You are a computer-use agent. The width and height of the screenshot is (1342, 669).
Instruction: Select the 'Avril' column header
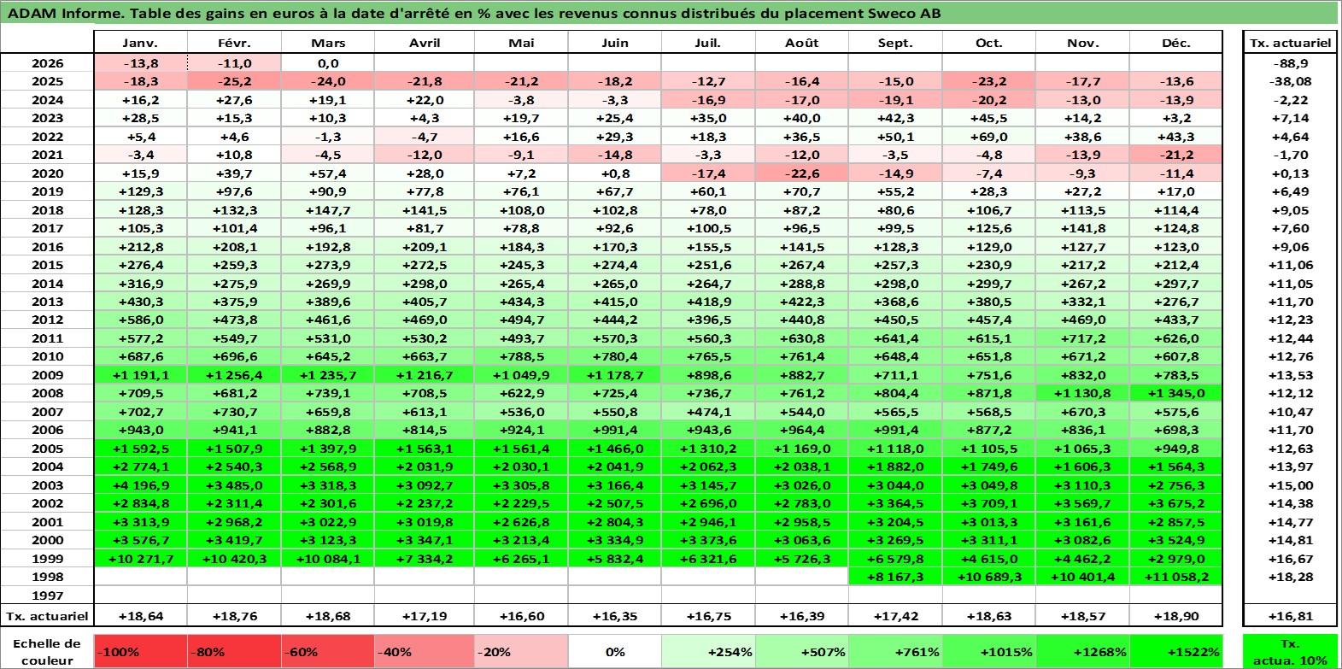pyautogui.click(x=425, y=43)
